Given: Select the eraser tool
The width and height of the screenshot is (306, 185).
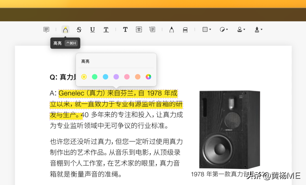Looking at the screenshot, I should click(x=185, y=30).
